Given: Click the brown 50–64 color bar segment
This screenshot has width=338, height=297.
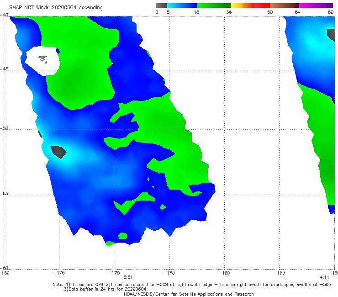Looking at the screenshot, I should point(285,5).
